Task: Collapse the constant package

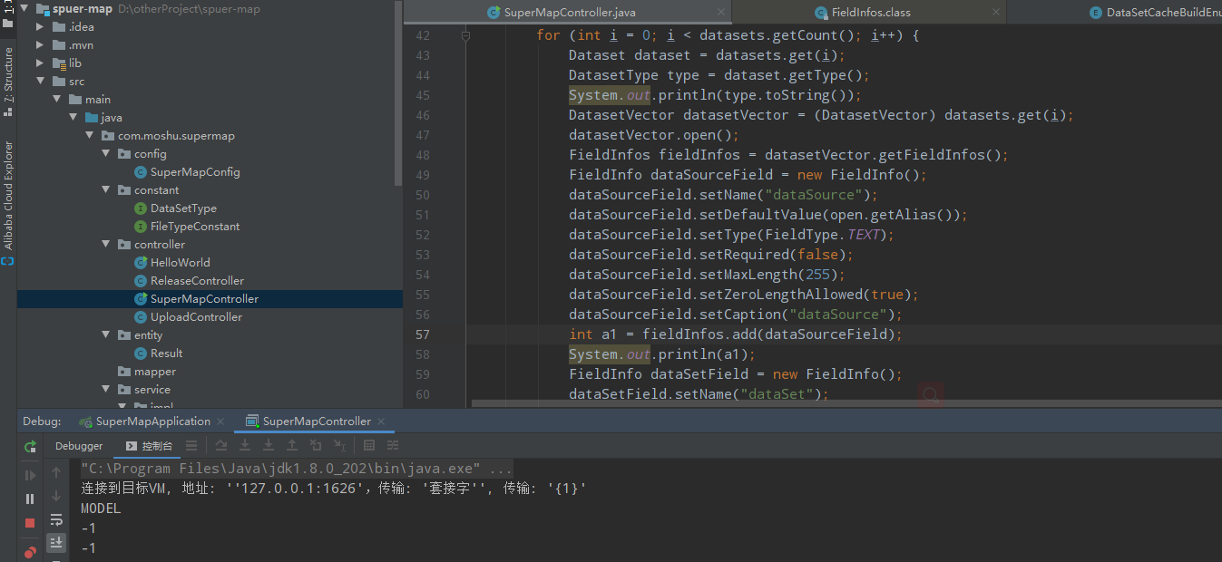Action: click(x=105, y=190)
